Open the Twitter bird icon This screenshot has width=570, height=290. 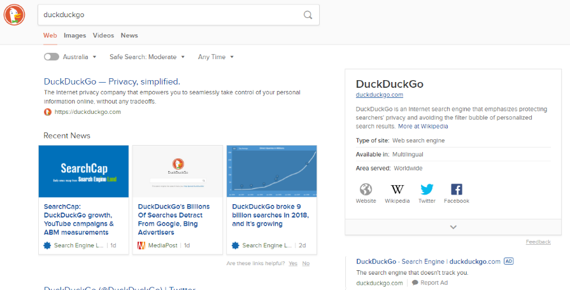tap(427, 190)
